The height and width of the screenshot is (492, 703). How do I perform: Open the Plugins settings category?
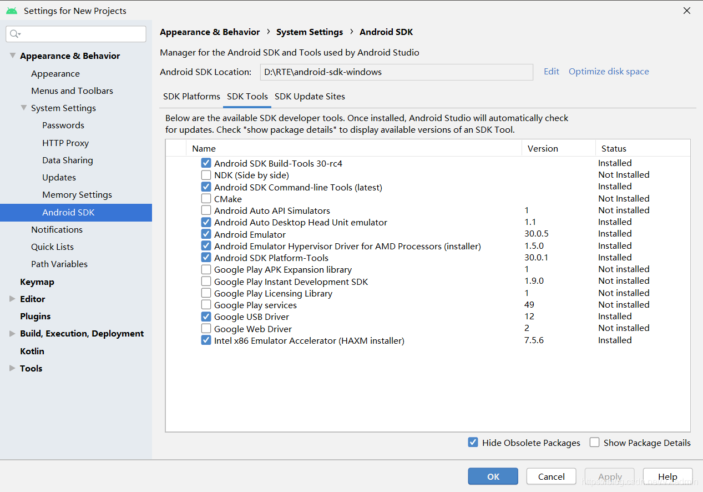(35, 316)
